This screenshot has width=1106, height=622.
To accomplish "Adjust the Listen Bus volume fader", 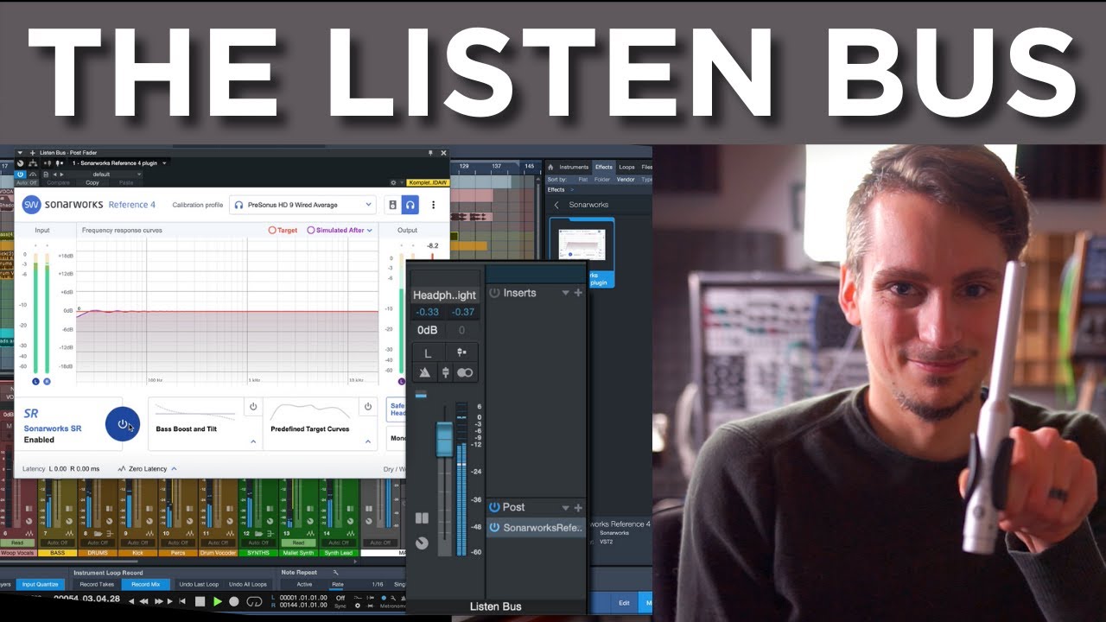I will click(444, 439).
